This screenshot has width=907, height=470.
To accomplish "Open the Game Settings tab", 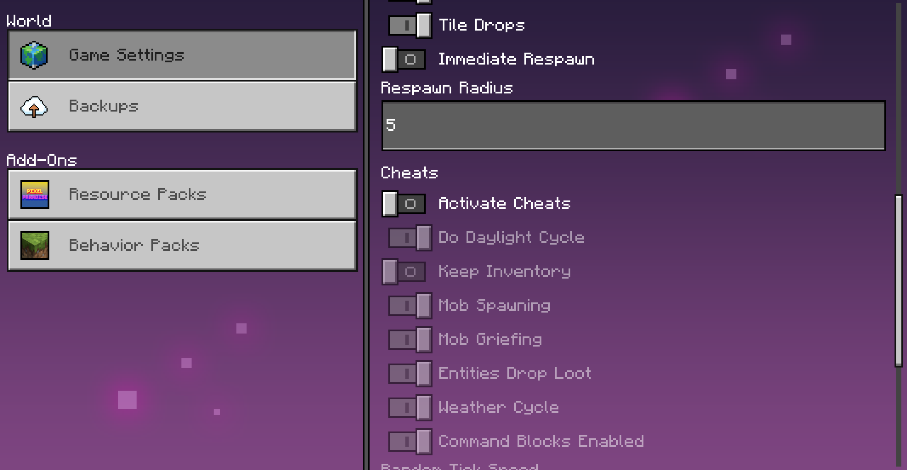I will [x=182, y=55].
